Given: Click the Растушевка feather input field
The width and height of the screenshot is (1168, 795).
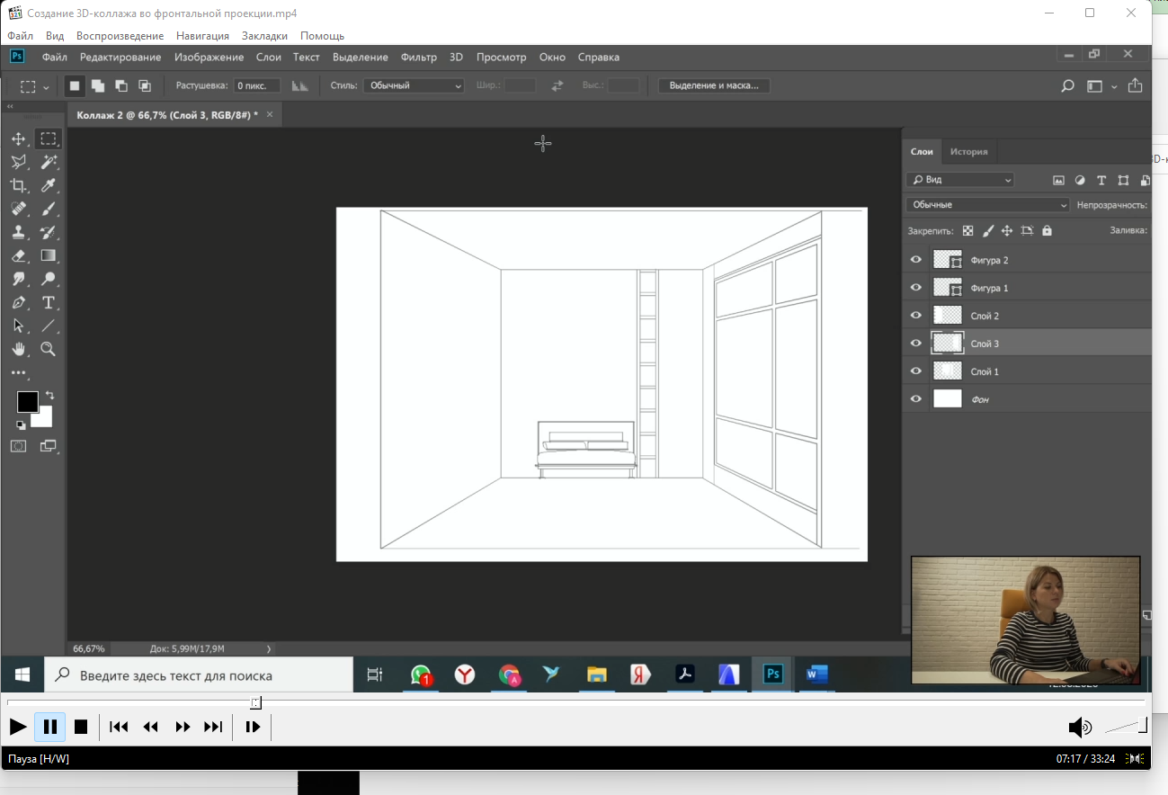Looking at the screenshot, I should pos(257,85).
